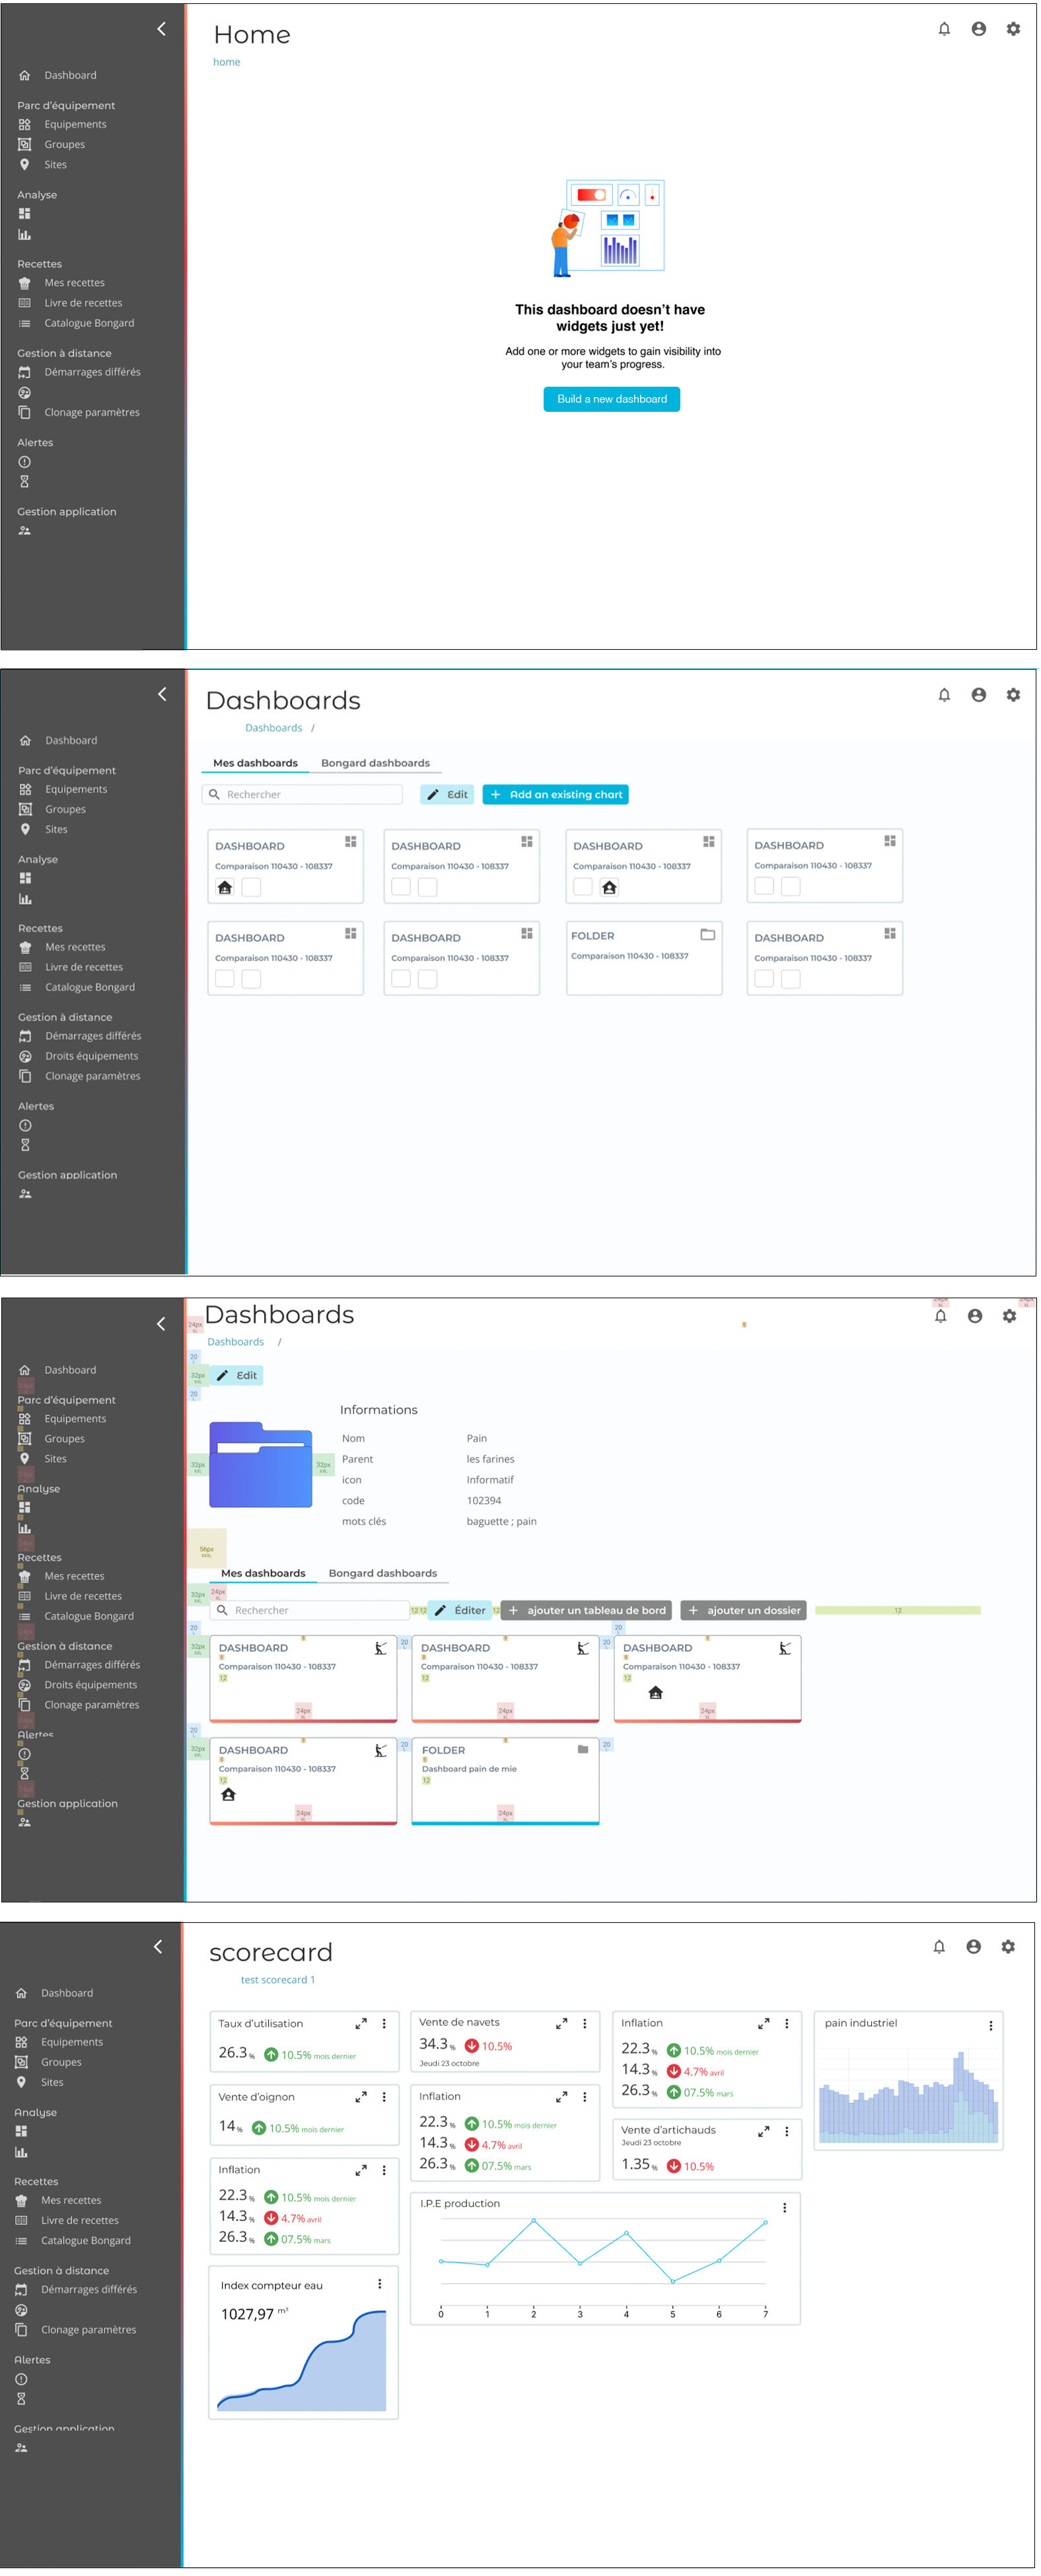
Task: Enlarge the Vente de navets card
Action: tap(561, 2023)
